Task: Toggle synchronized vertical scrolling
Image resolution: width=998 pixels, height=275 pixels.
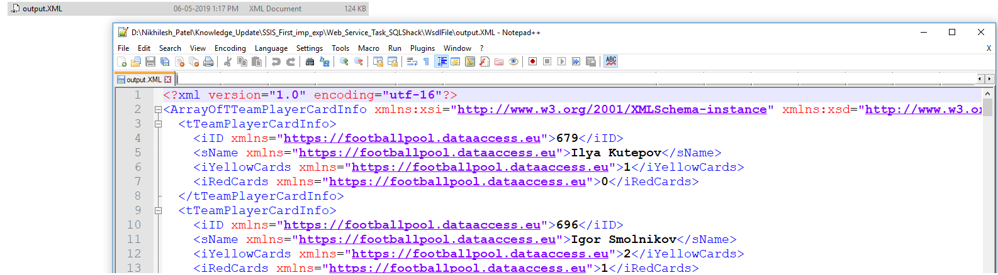Action: point(378,62)
